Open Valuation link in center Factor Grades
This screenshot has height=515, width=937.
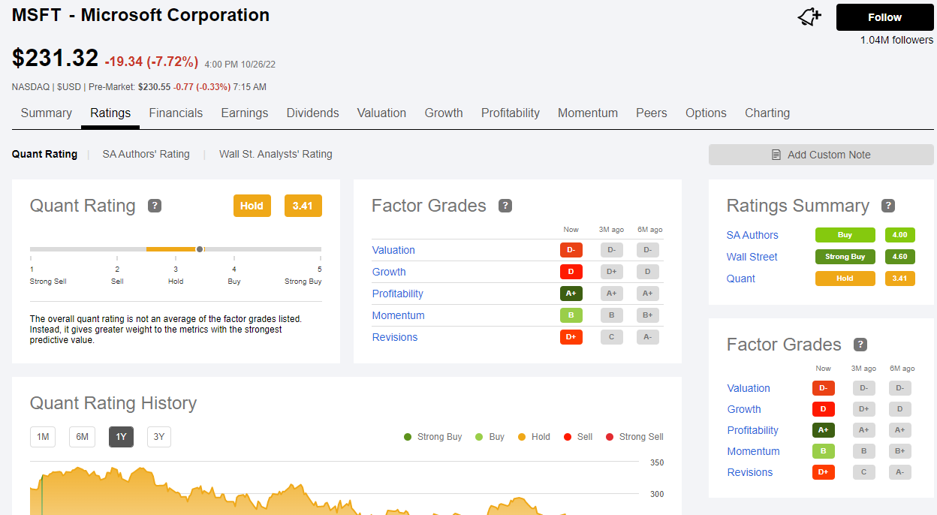pyautogui.click(x=393, y=250)
